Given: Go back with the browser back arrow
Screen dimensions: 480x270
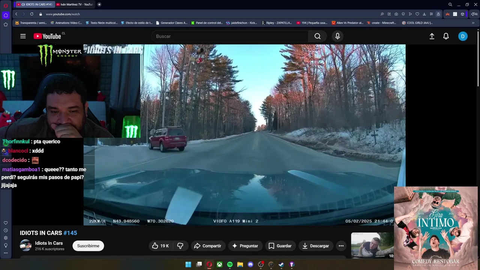Looking at the screenshot, I should 16,14.
